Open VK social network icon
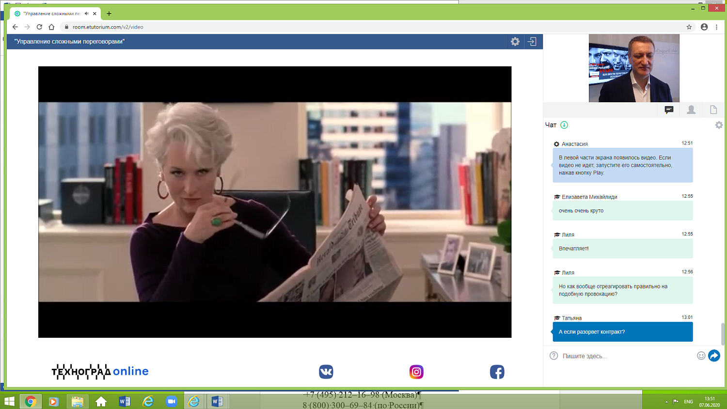 (x=326, y=372)
